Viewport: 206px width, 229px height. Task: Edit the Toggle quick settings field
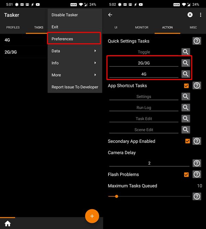click(x=144, y=52)
